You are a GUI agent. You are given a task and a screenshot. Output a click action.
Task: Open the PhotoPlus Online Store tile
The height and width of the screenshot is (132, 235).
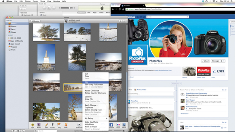(x=204, y=71)
